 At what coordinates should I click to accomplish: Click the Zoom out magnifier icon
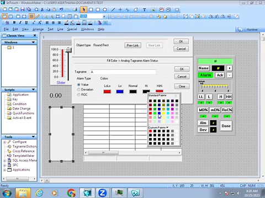coord(46,16)
